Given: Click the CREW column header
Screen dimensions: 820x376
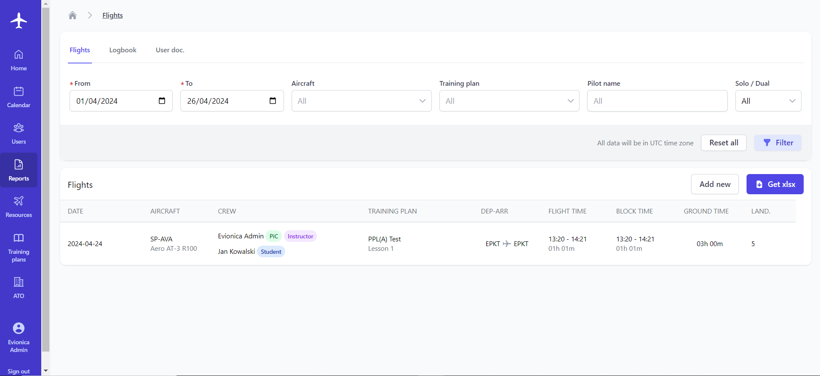Looking at the screenshot, I should pos(227,211).
